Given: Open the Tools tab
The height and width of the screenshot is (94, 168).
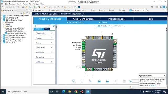Looking at the screenshot, I should [150, 19].
